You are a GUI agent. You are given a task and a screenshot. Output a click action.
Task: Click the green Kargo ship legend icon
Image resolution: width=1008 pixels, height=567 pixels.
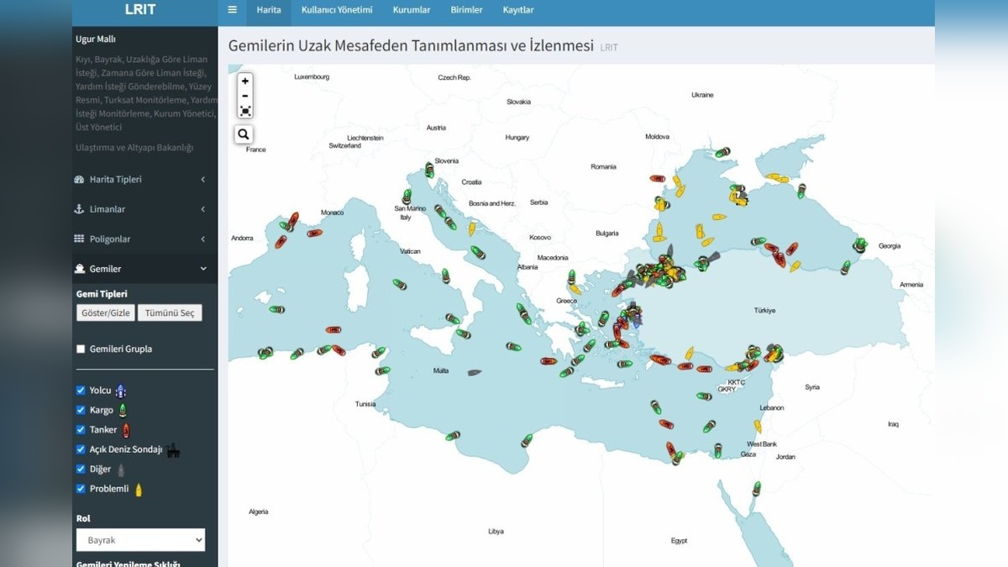click(x=123, y=410)
